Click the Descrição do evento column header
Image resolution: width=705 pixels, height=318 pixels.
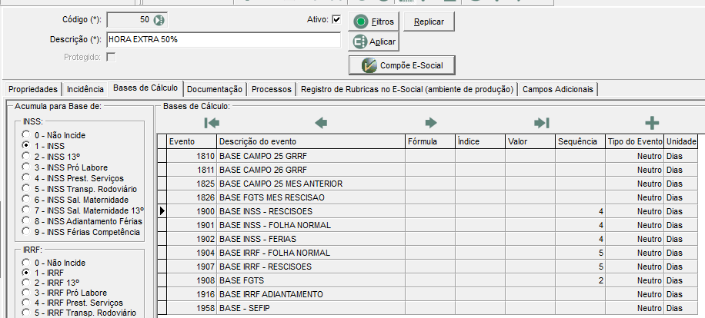point(311,142)
